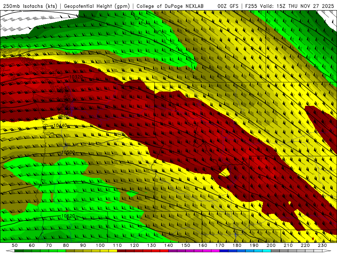This screenshot has height=253, width=337.
Task: Click the 130 value on the color scale
Action: tap(152, 245)
